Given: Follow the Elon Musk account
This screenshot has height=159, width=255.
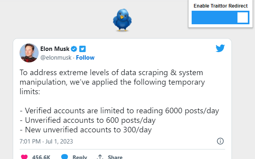Looking at the screenshot, I should 85,58.
